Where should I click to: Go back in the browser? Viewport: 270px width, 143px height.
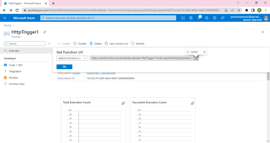coord(4,10)
